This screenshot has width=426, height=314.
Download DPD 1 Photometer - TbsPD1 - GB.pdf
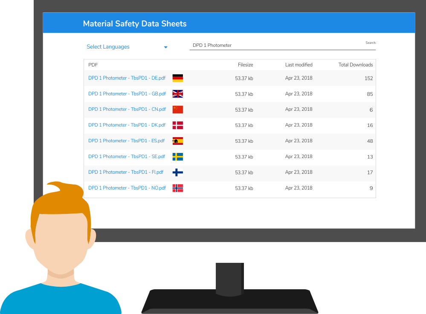tap(127, 94)
